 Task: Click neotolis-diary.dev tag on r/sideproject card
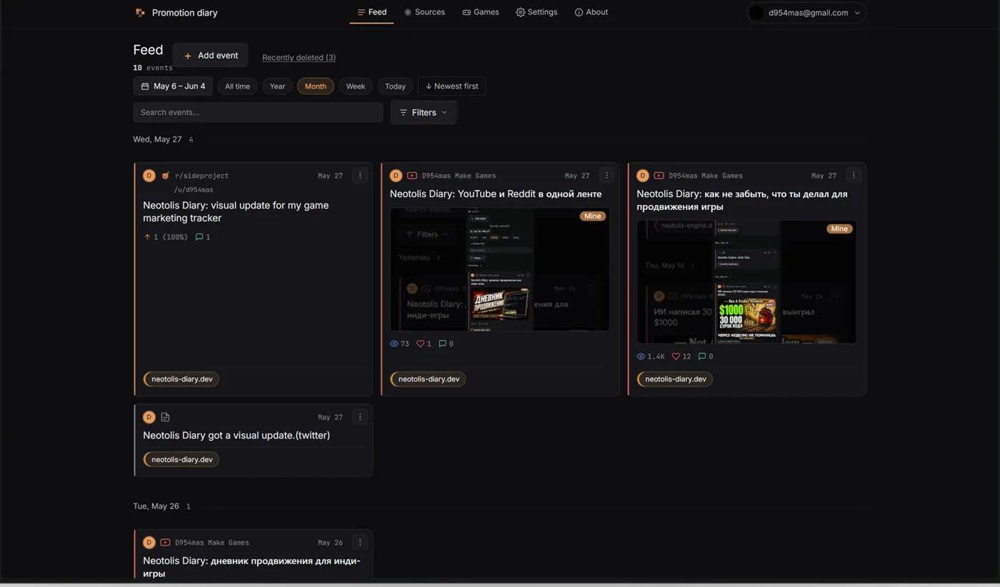pos(181,379)
